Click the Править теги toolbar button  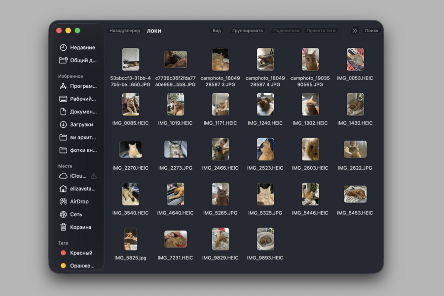(x=321, y=31)
